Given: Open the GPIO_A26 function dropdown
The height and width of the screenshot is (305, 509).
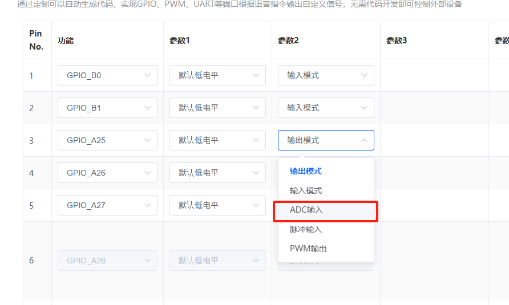Looking at the screenshot, I should pyautogui.click(x=107, y=173).
